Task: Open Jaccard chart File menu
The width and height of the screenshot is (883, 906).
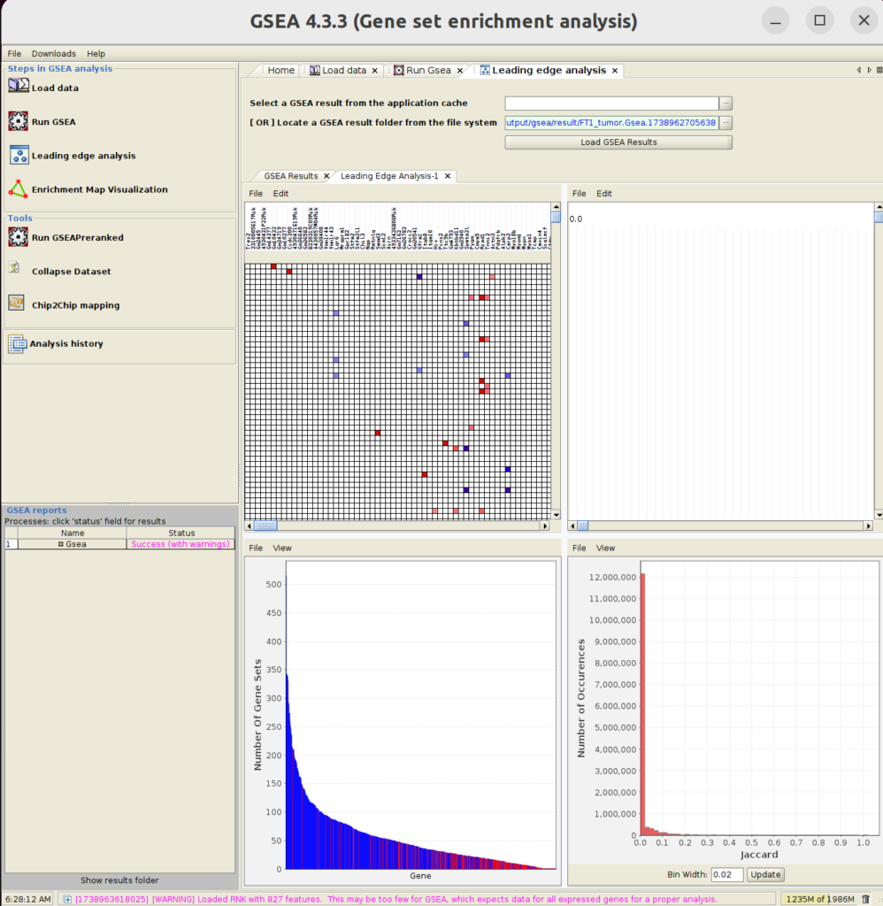Action: pos(579,548)
